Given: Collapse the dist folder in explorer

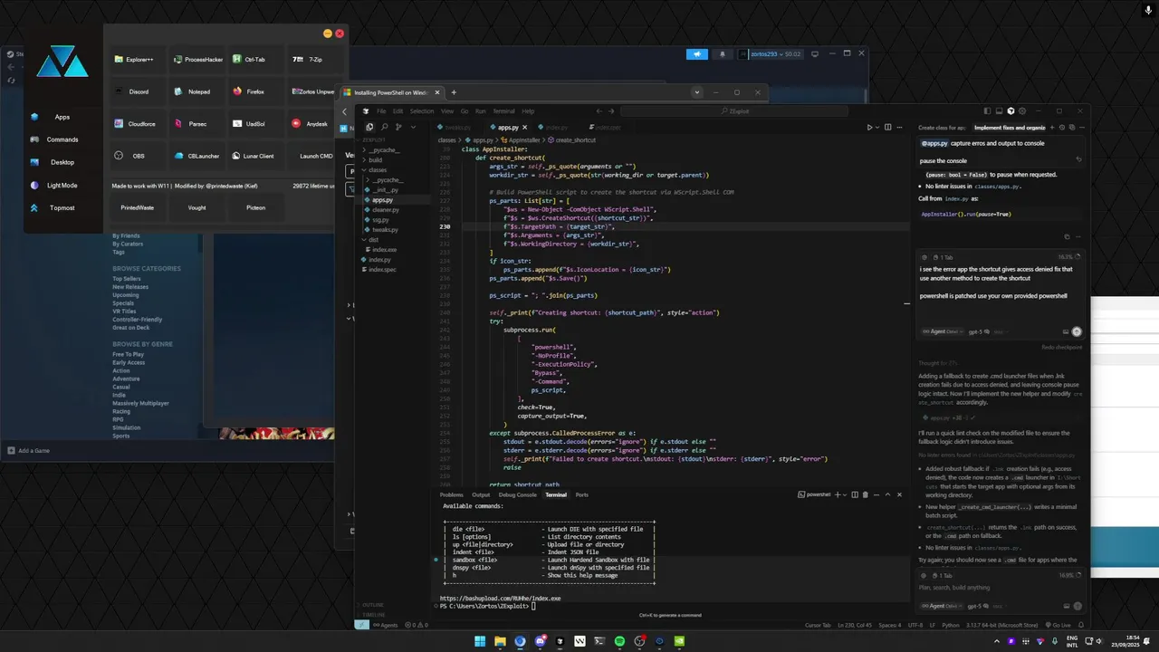Looking at the screenshot, I should coord(374,240).
